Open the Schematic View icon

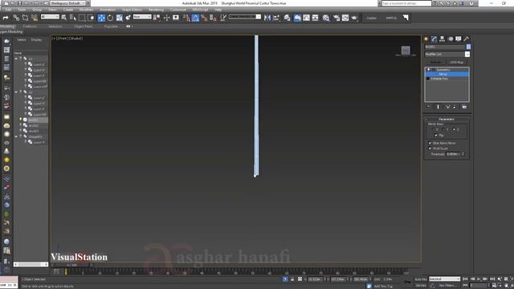(x=315, y=18)
